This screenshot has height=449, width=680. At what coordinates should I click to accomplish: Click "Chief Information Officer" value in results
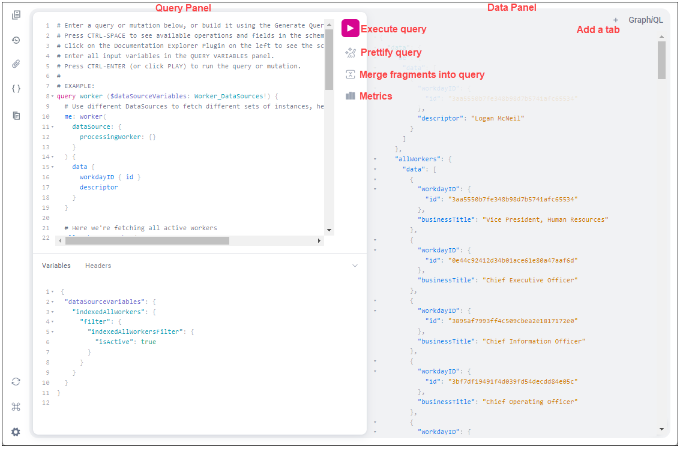click(x=534, y=341)
